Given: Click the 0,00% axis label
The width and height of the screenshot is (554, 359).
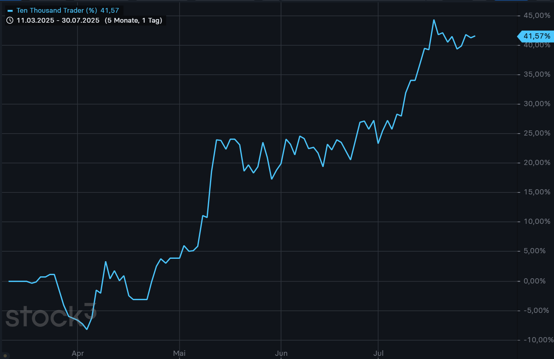Looking at the screenshot, I should click(x=535, y=281).
